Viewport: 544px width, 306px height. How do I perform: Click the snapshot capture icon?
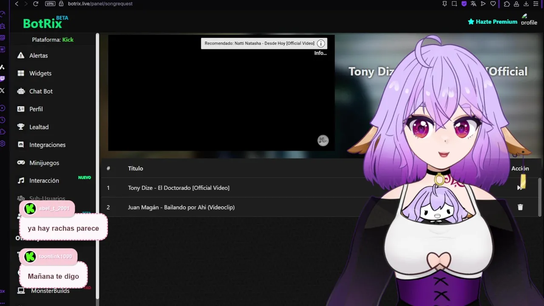(454, 4)
